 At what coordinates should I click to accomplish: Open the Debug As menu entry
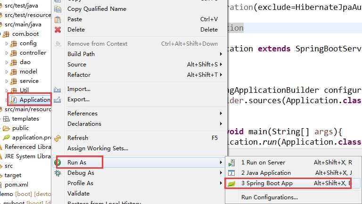click(x=139, y=173)
